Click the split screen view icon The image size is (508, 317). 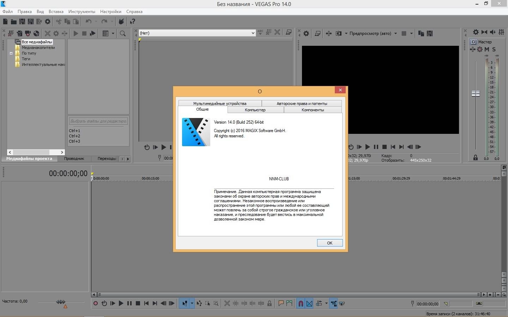point(338,33)
